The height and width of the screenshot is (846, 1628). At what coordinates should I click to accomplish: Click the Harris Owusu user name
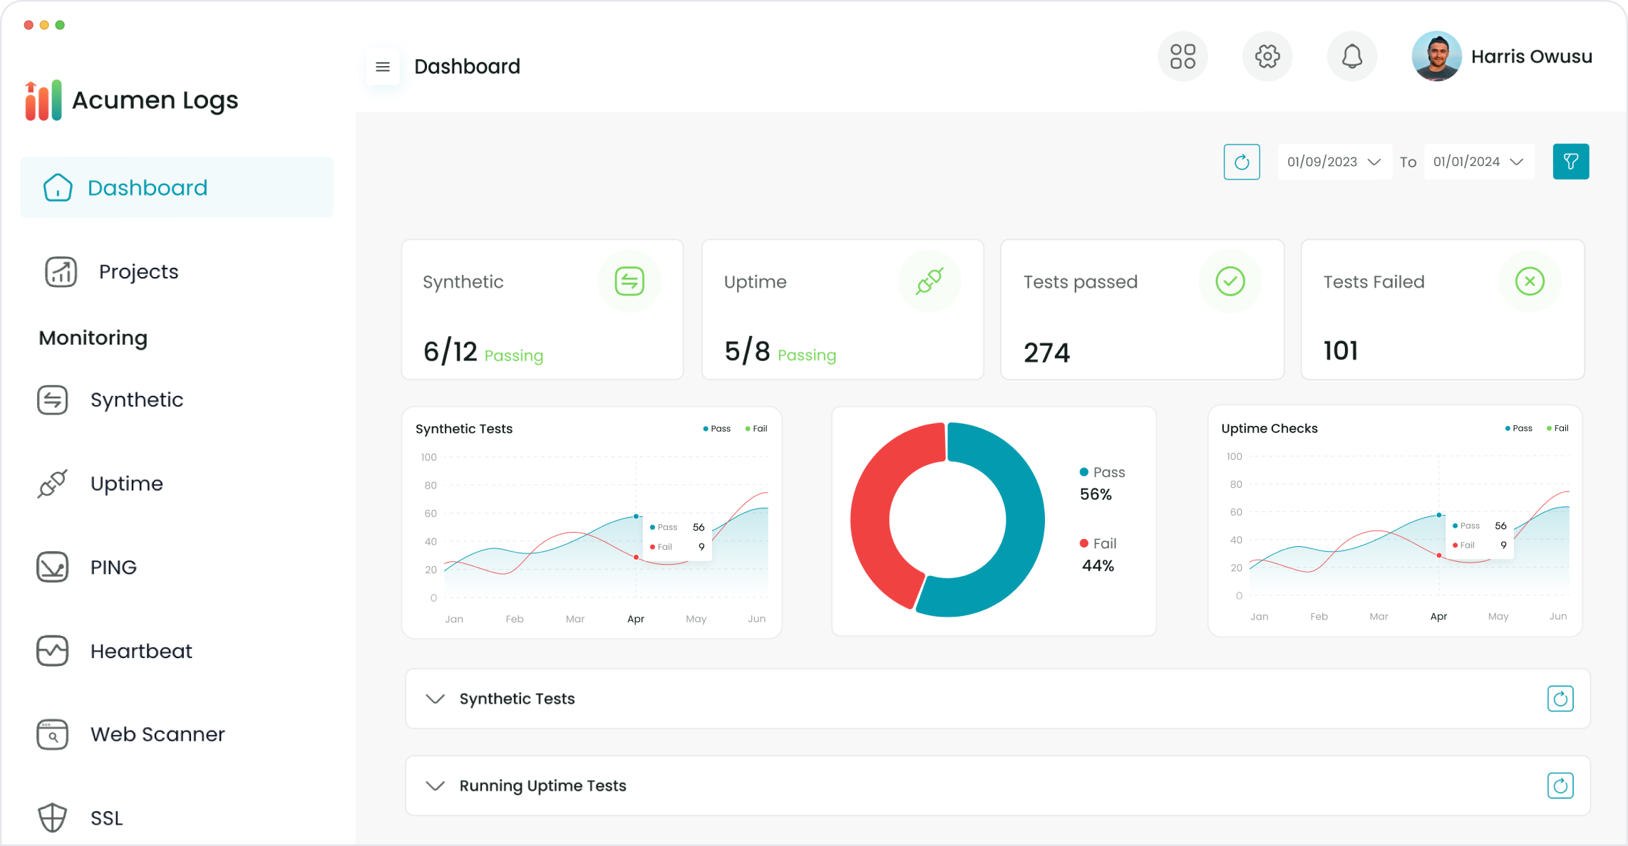point(1531,57)
